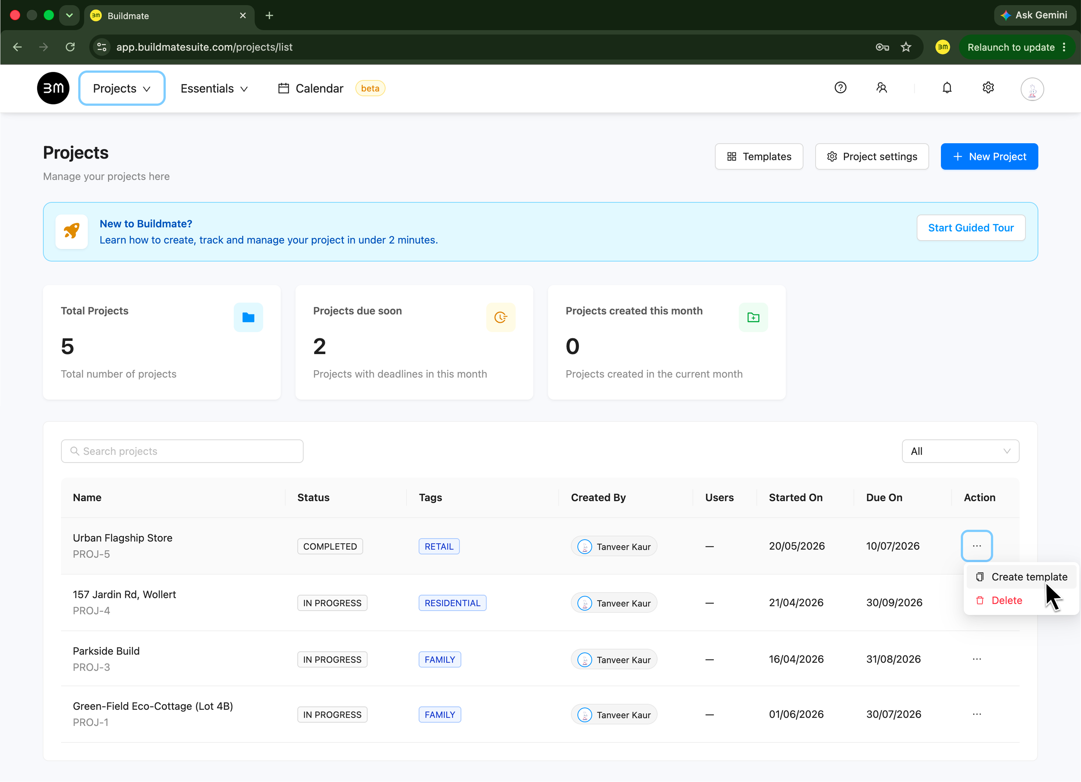The image size is (1081, 782).
Task: Open the Green-Field Eco-Cottage (Lot 4B) project
Action: coord(153,706)
